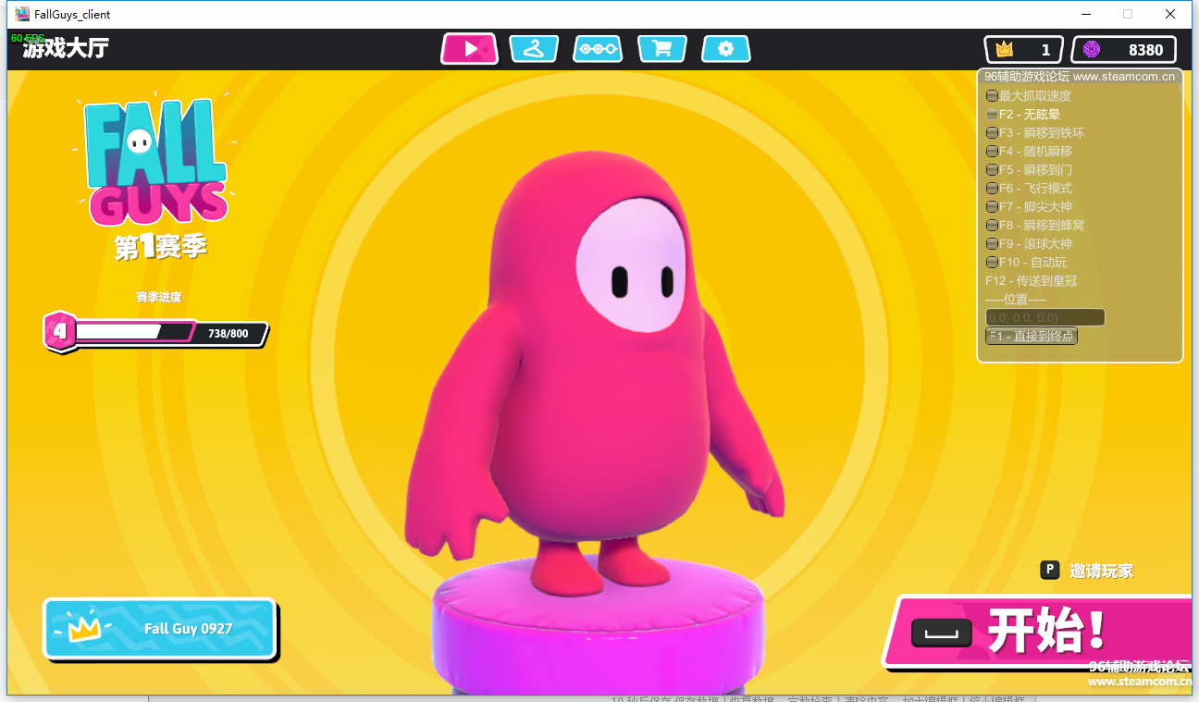This screenshot has height=702, width=1199.
Task: Toggle the F2 - 无眩晕 checkbox
Action: (x=992, y=115)
